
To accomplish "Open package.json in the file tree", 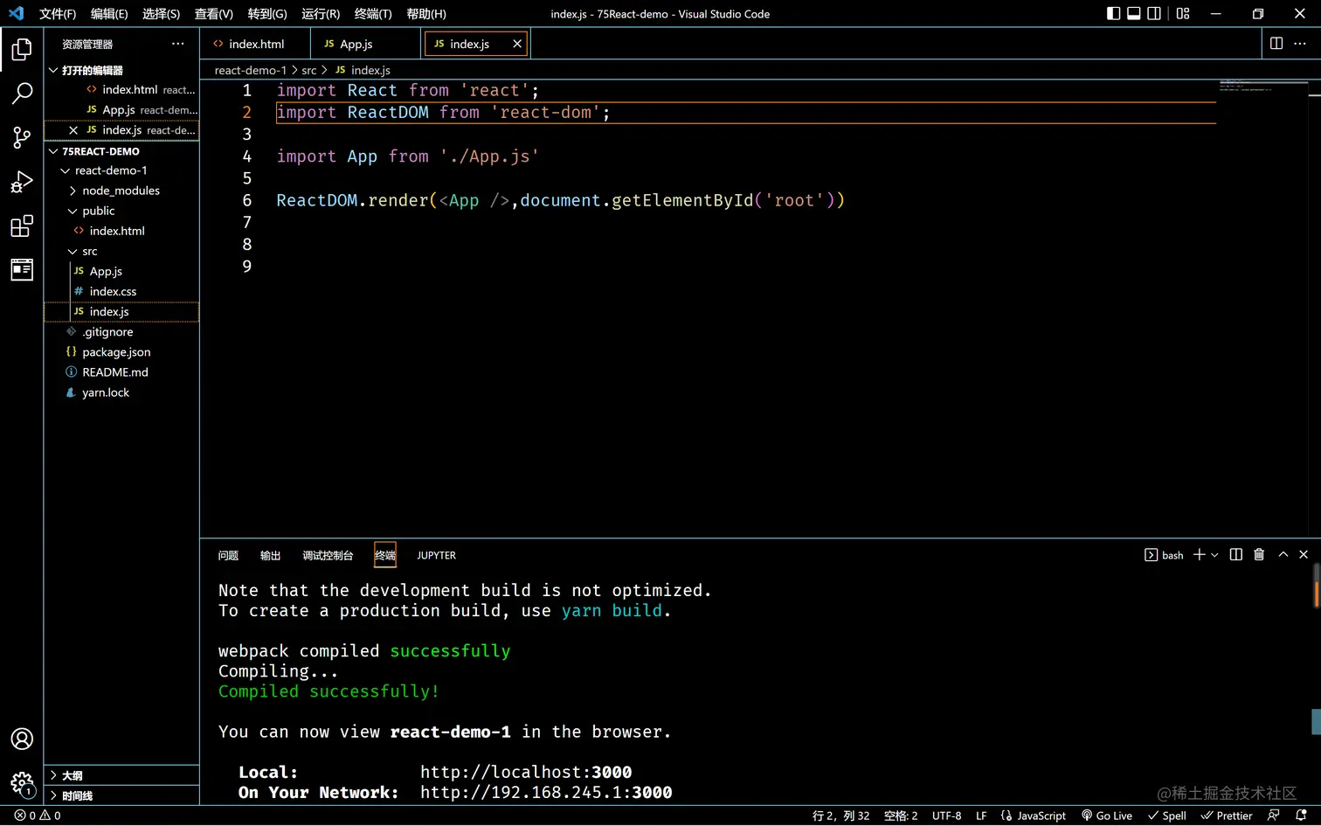I will click(x=116, y=351).
